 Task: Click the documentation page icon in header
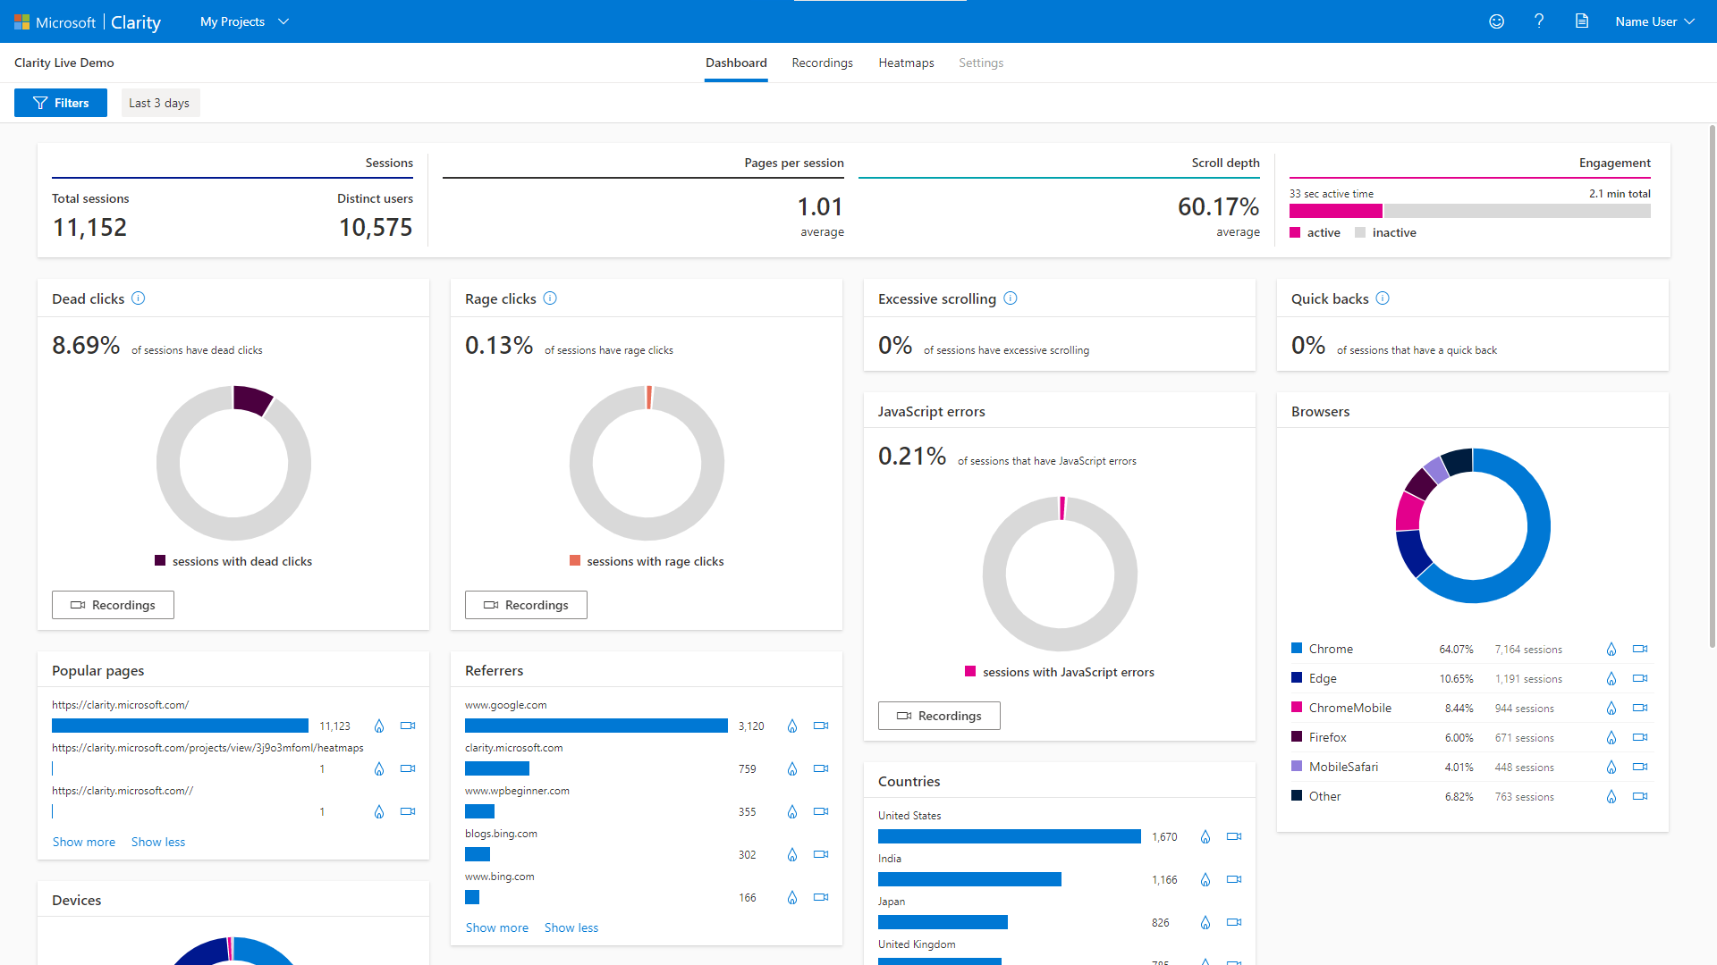[x=1581, y=21]
